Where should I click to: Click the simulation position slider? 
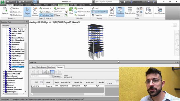pyautogui.click(x=91, y=72)
